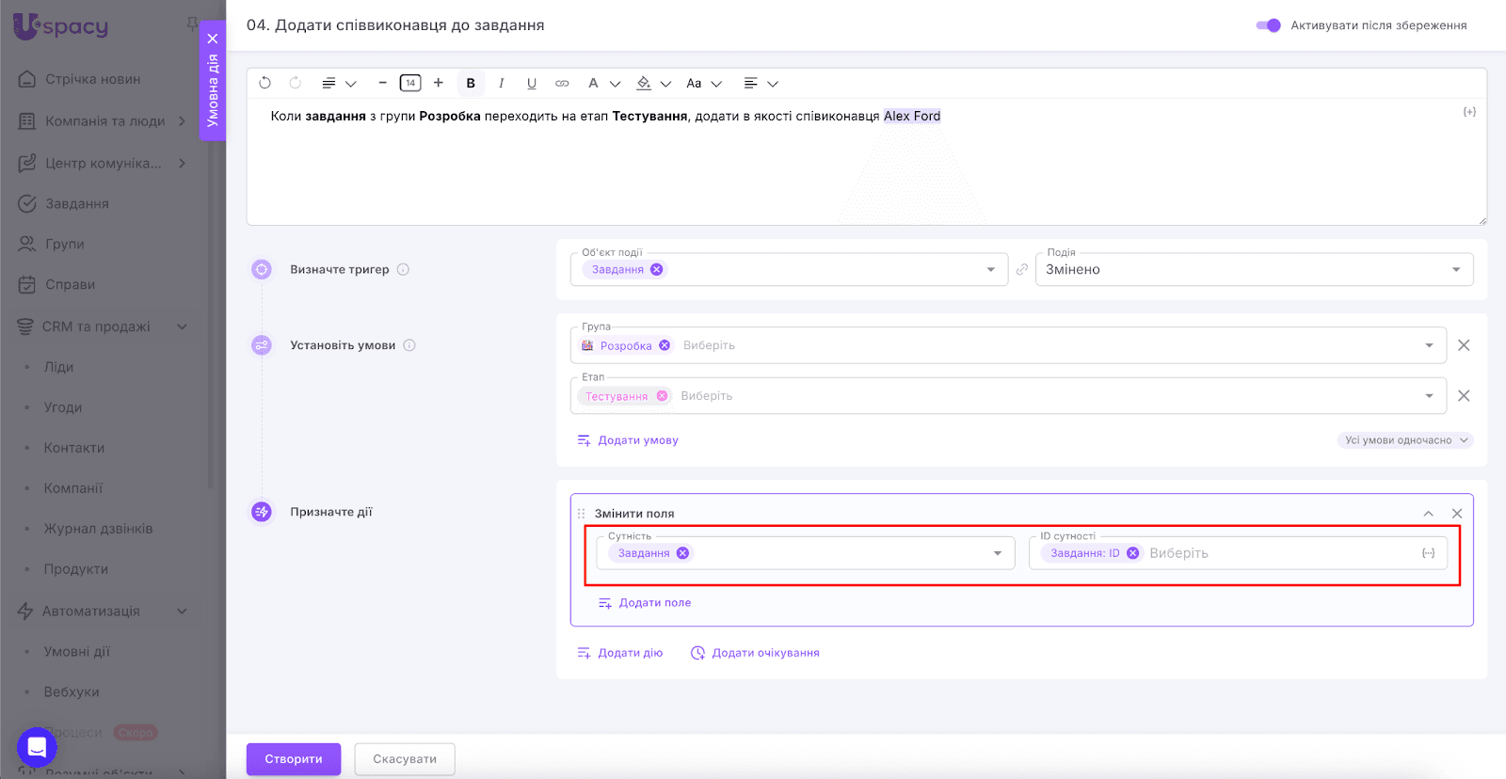Open Умовні дії in the sidebar
Viewport: 1506px width, 779px height.
77,651
